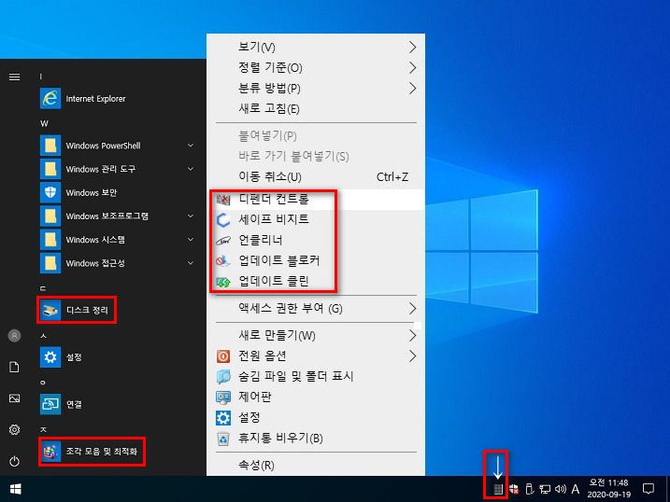
Task: Expand Windows 접근성 folder chevron
Action: pos(191,263)
